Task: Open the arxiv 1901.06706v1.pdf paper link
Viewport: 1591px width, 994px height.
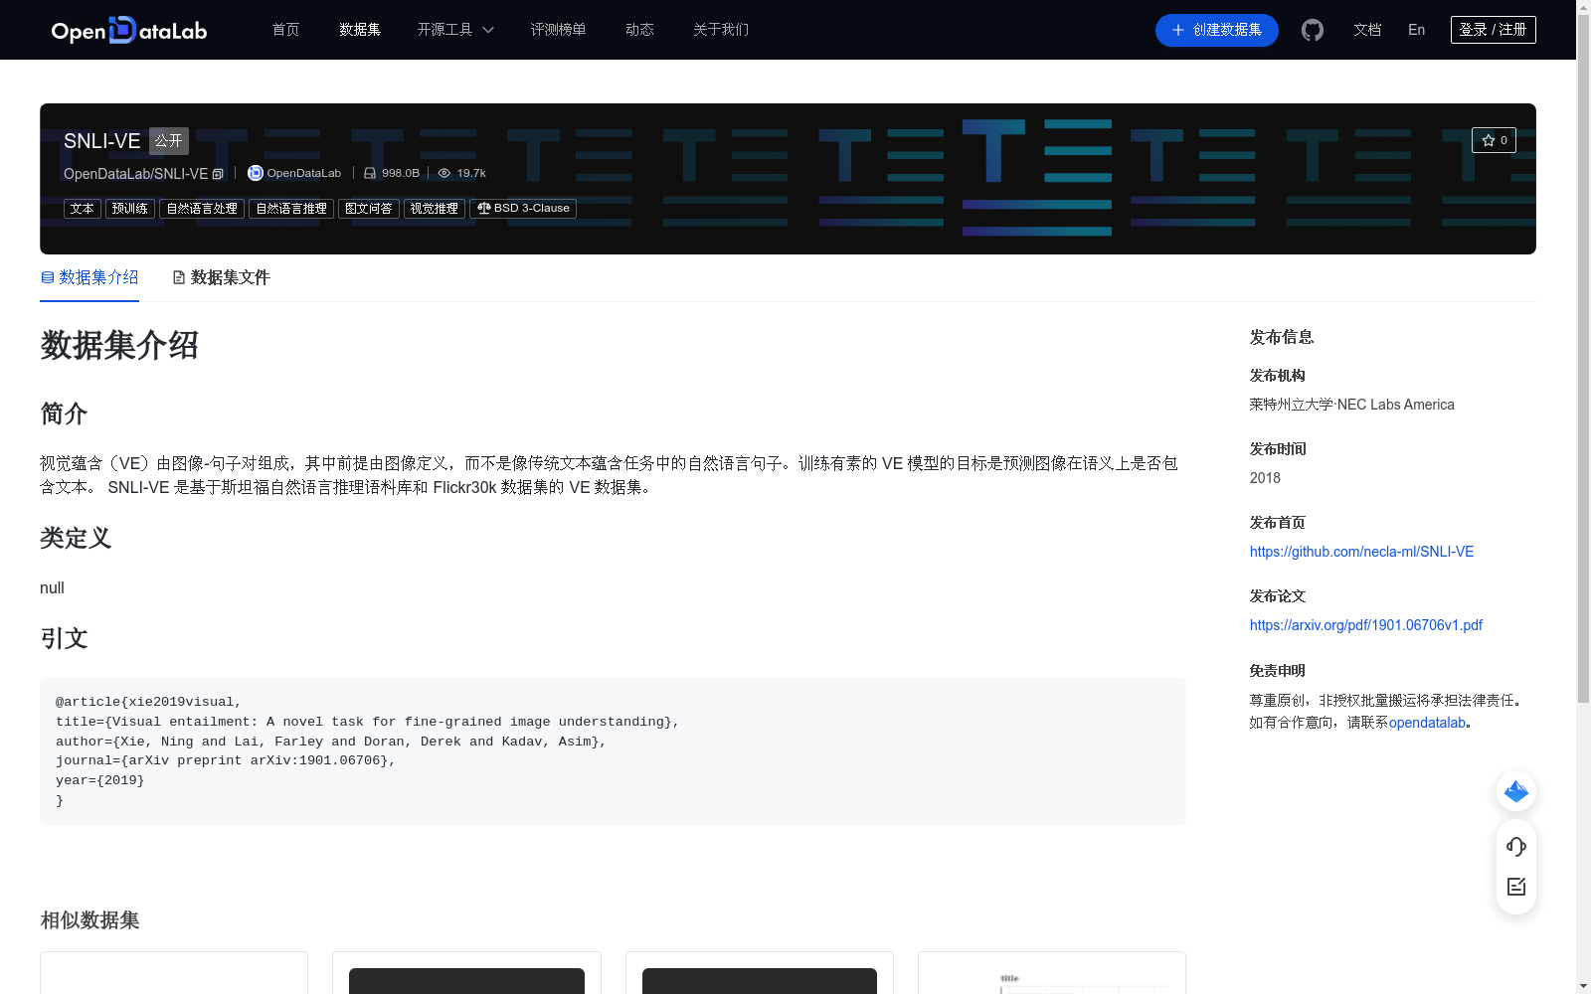Action: pyautogui.click(x=1365, y=625)
